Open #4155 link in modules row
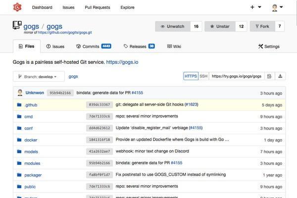297x198 pixels. pos(177,163)
